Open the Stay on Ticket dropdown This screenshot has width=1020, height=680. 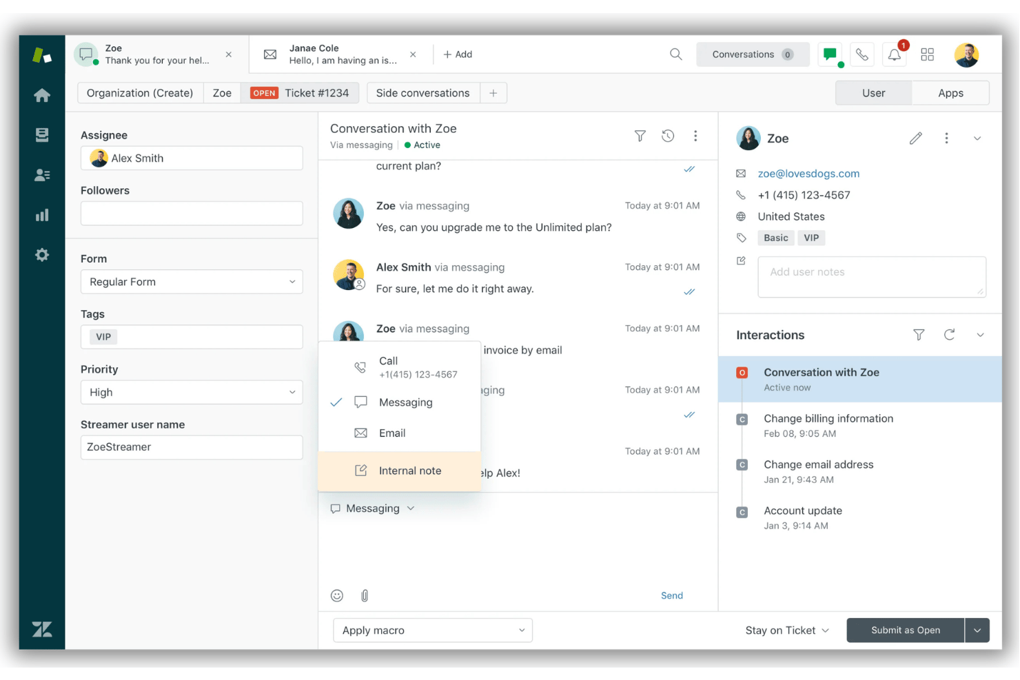(x=787, y=630)
